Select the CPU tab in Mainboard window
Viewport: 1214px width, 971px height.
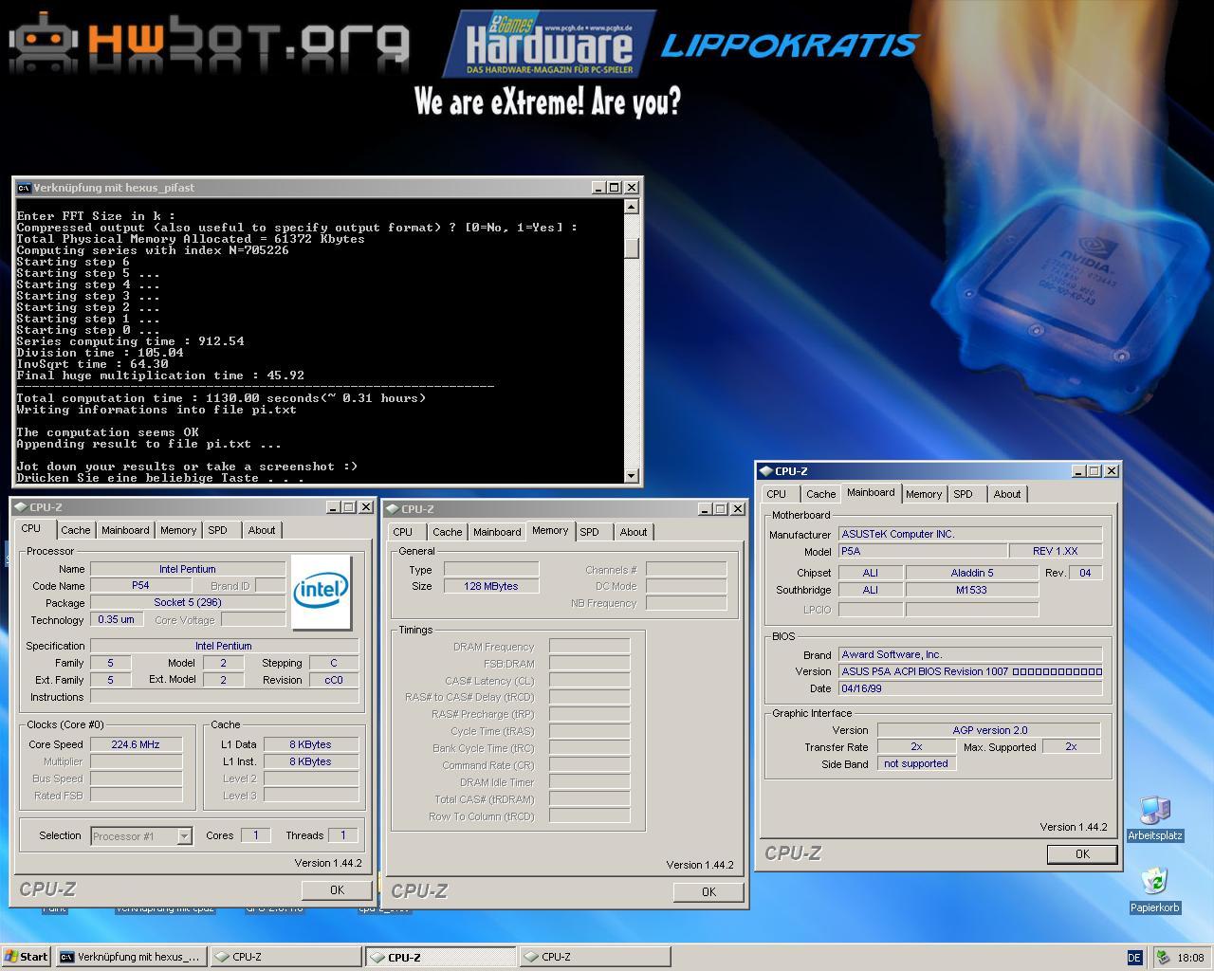tap(777, 495)
